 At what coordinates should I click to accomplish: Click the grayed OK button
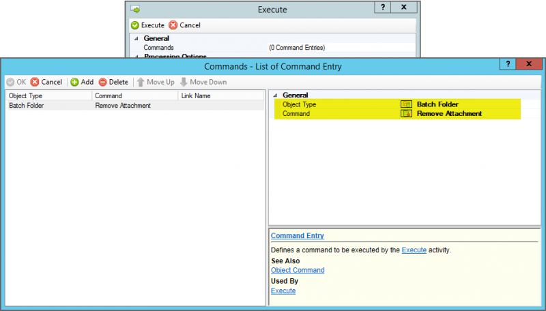pos(16,82)
